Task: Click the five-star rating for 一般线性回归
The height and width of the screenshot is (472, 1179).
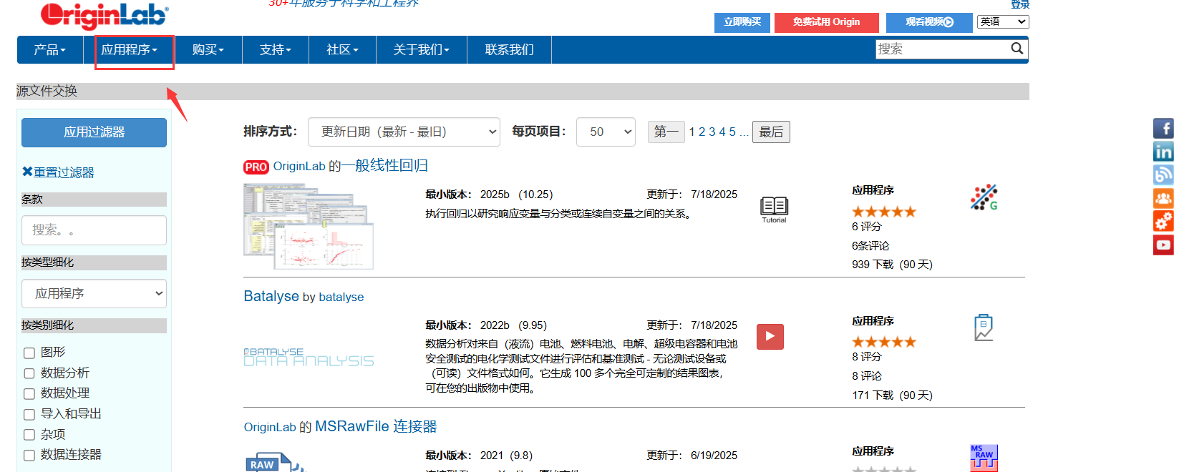Action: pyautogui.click(x=884, y=212)
